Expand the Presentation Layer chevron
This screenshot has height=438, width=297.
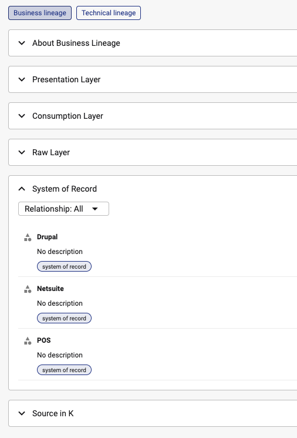coord(22,79)
